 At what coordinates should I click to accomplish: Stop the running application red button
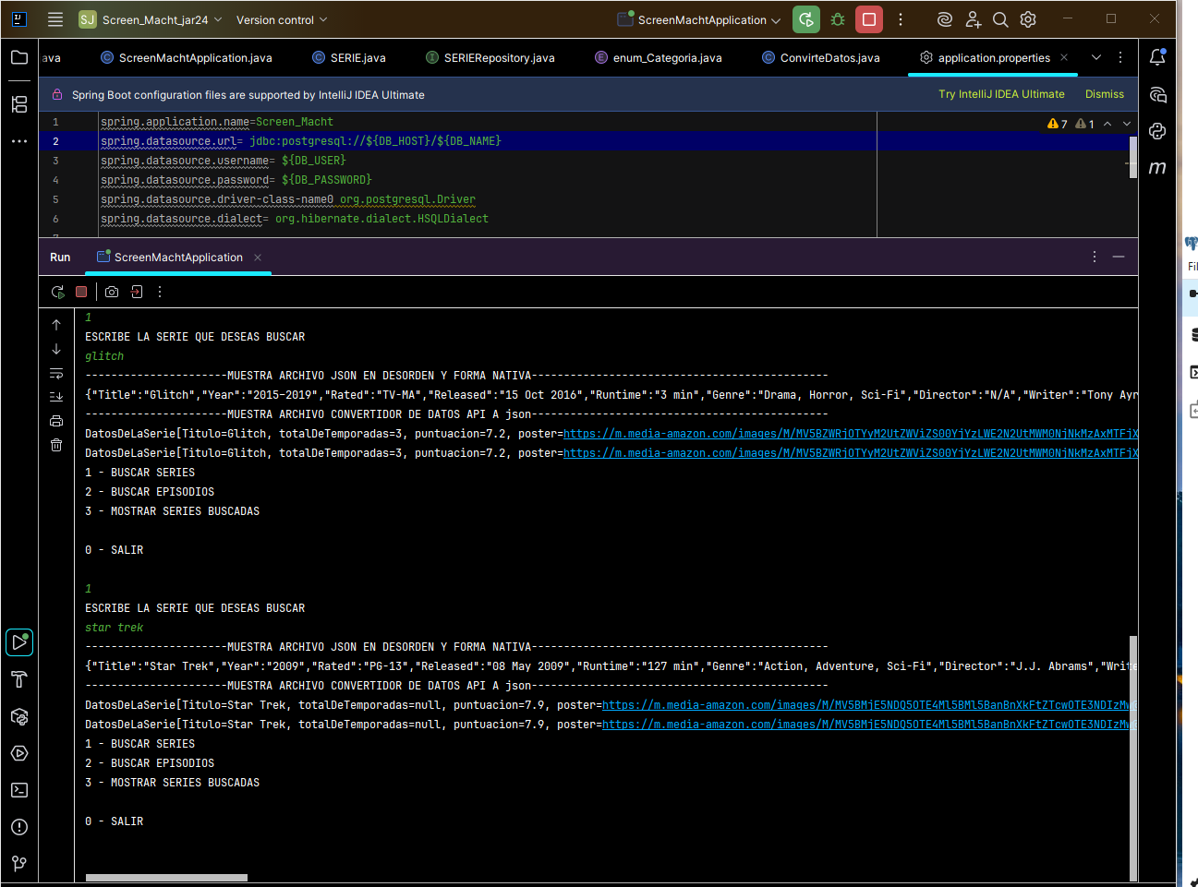pos(869,19)
